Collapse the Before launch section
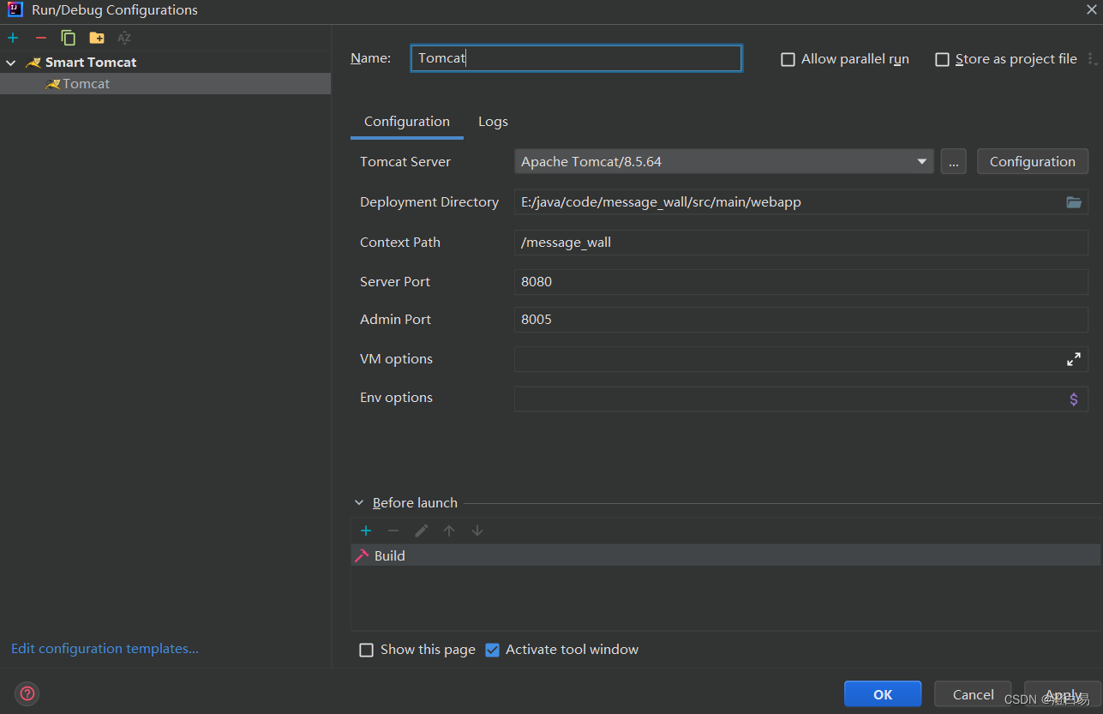The width and height of the screenshot is (1103, 714). coord(358,503)
